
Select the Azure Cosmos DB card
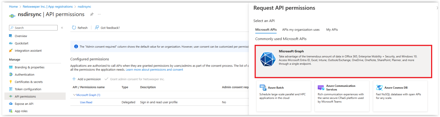(x=400, y=96)
